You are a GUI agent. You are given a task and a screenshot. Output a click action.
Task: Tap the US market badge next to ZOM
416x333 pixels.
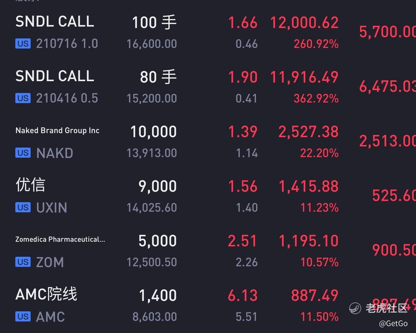click(23, 262)
